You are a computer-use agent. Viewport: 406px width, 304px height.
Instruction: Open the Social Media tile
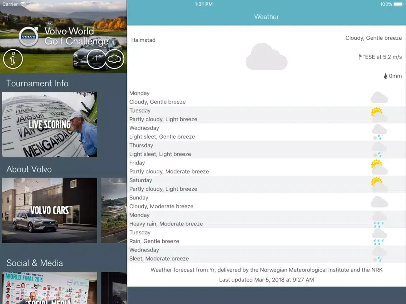click(50, 288)
